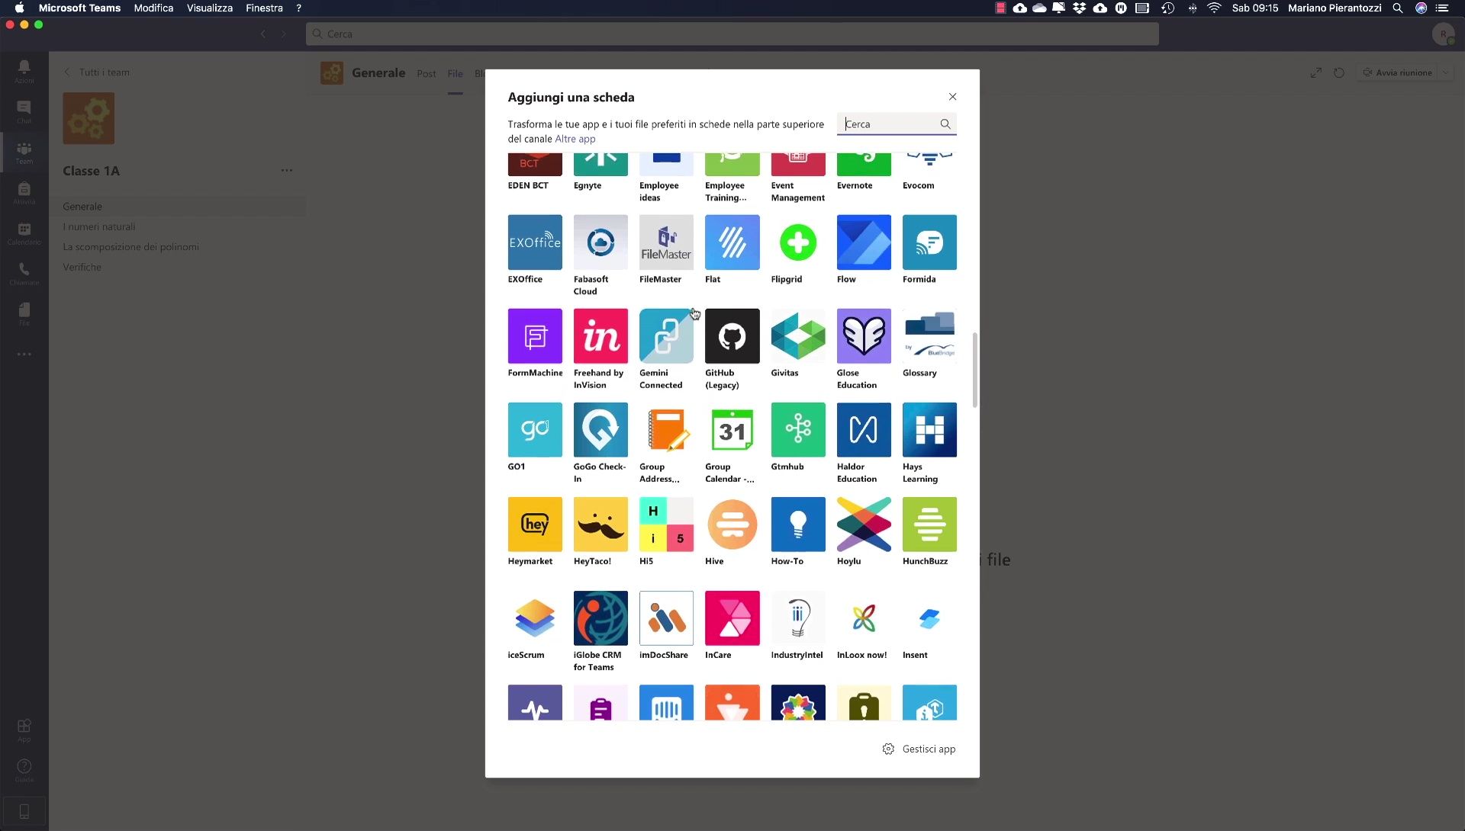Add Freehand by InVision tab

coord(600,336)
